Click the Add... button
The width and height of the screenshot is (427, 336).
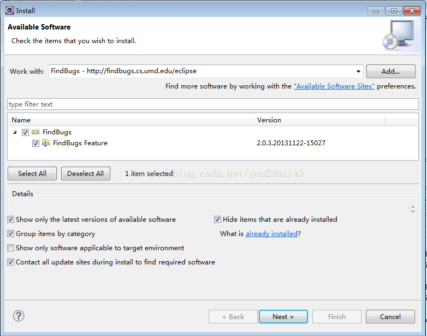pyautogui.click(x=390, y=72)
